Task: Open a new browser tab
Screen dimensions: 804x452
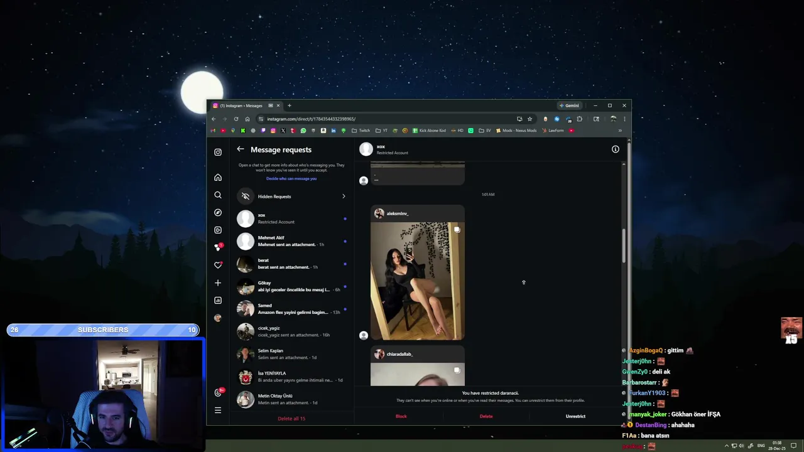Action: pos(290,105)
